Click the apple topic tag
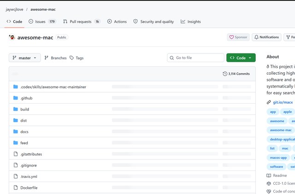The width and height of the screenshot is (295, 194). [288, 112]
